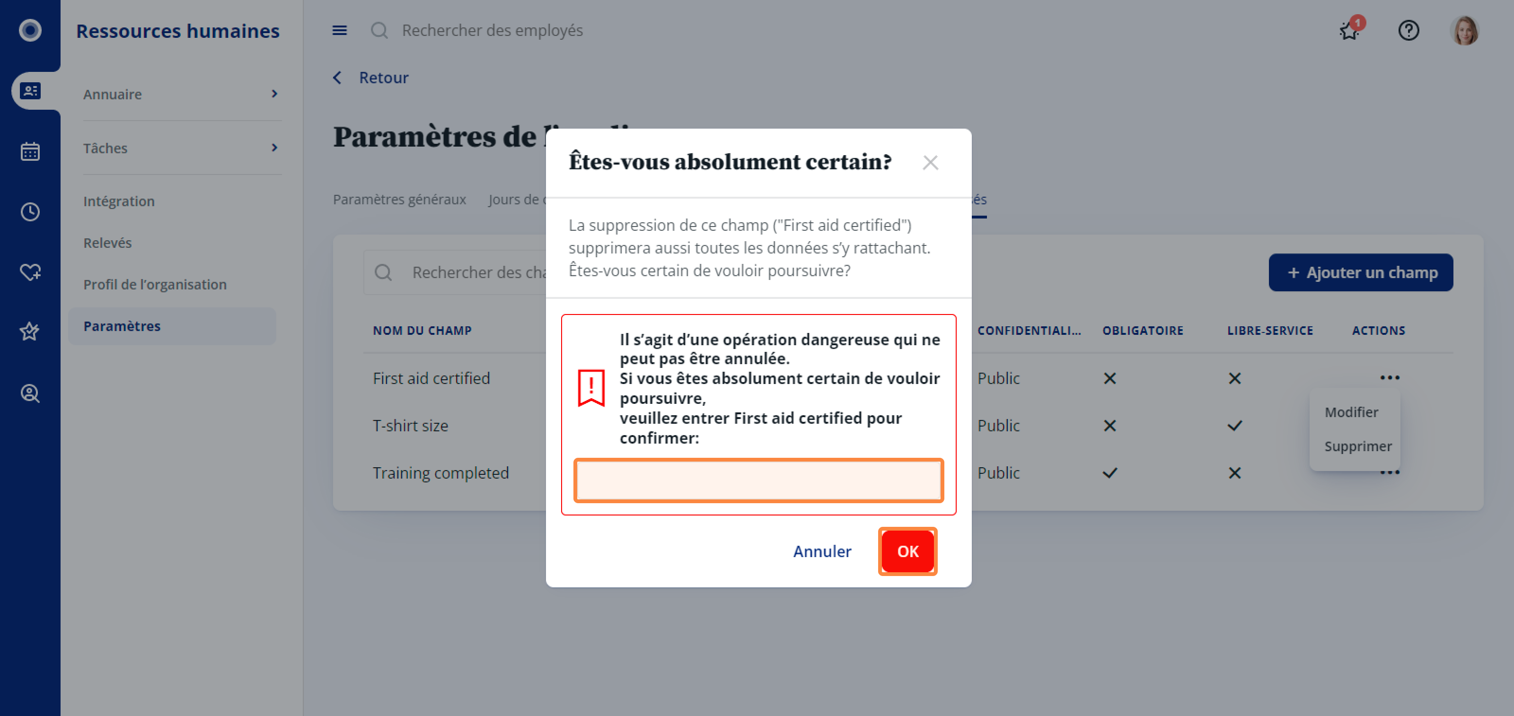1514x716 pixels.
Task: Confirm deletion with the red OK button
Action: pyautogui.click(x=907, y=551)
